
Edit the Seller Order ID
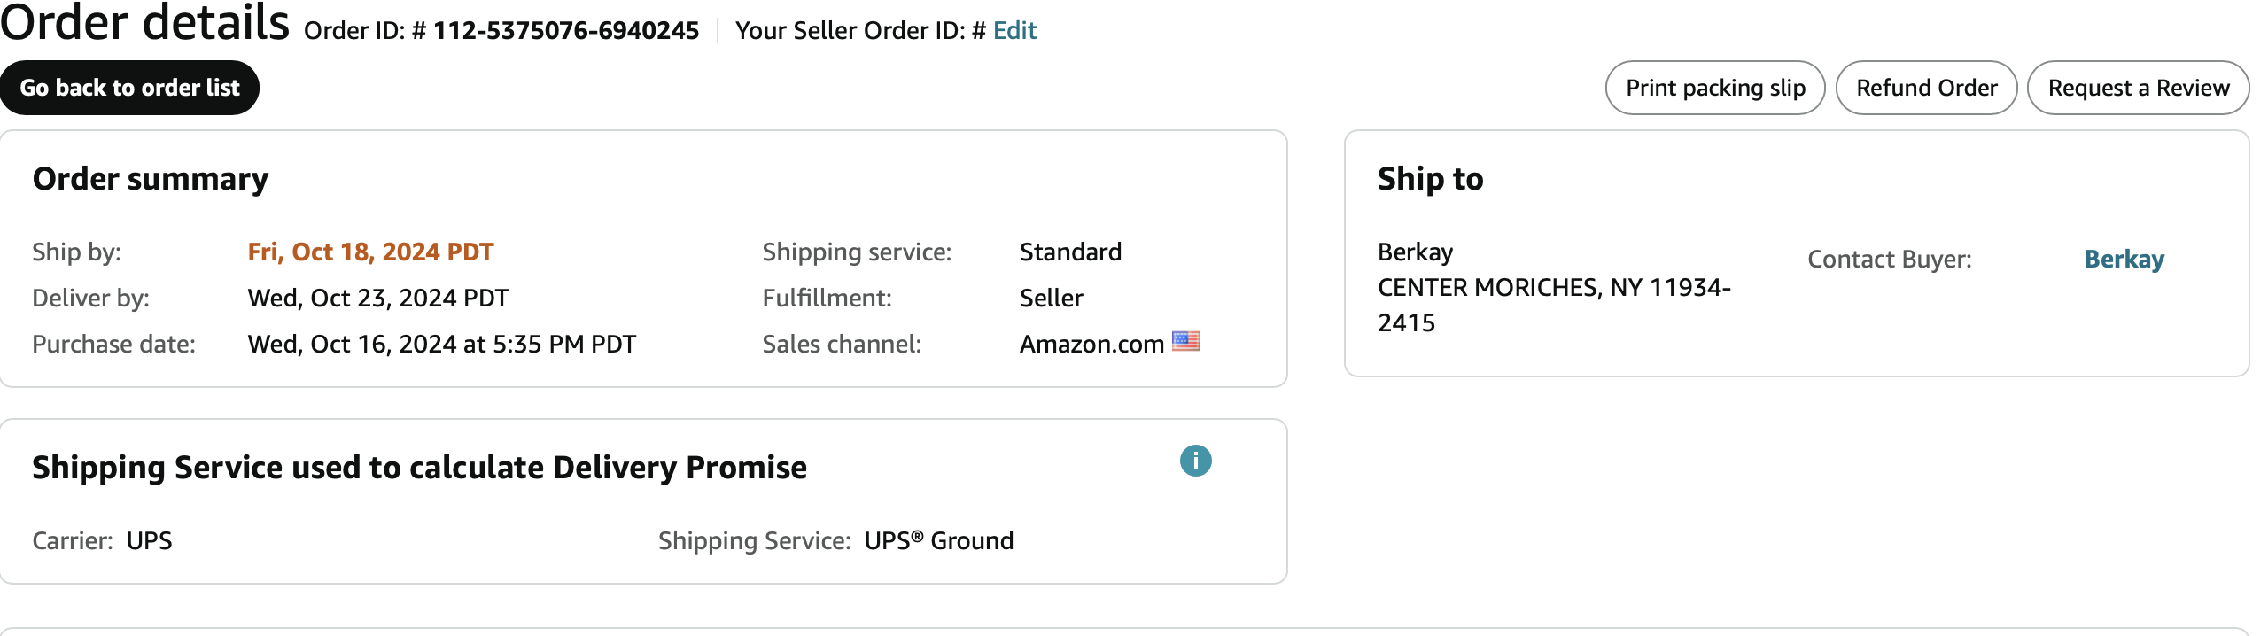point(1015,31)
